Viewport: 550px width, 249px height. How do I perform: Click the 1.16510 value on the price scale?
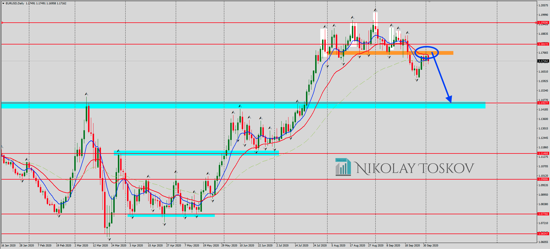543,72
